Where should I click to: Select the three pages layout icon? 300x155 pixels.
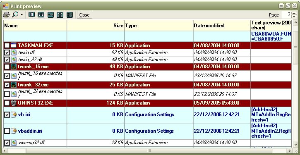(x=51, y=15)
